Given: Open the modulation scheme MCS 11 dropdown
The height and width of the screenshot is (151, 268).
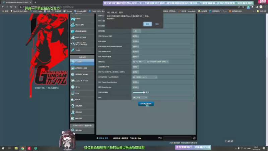Looking at the screenshot, I should pos(150,62).
